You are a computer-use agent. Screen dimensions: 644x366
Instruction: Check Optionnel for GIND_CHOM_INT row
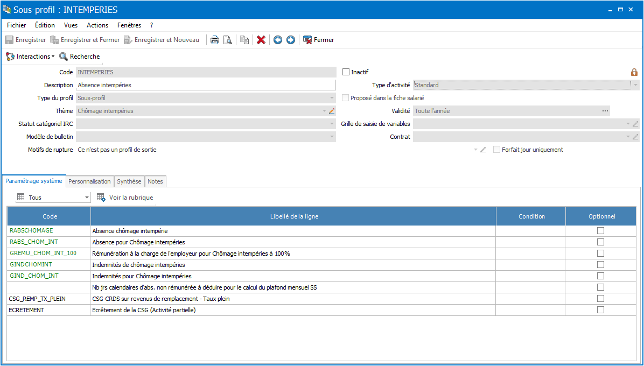pyautogui.click(x=600, y=276)
